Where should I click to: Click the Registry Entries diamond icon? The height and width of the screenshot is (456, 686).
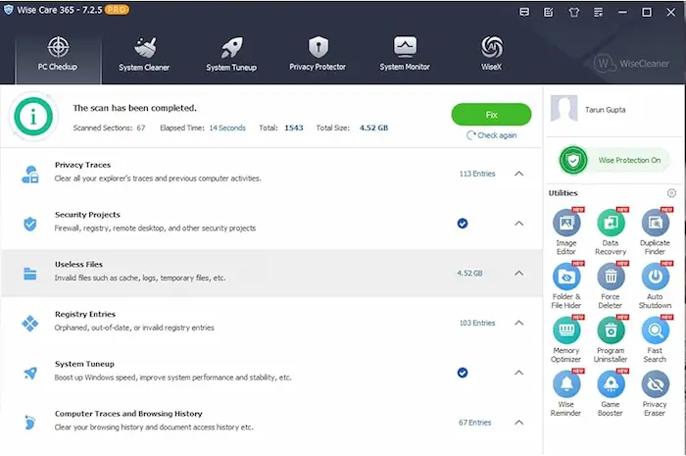point(30,324)
